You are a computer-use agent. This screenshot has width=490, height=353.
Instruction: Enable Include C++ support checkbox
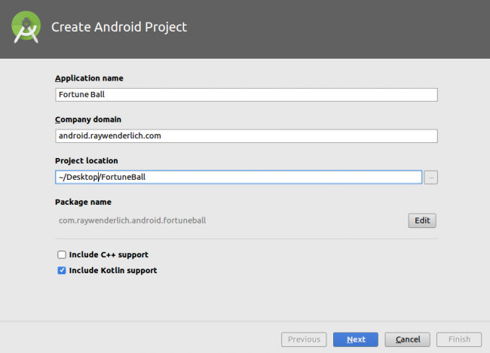pyautogui.click(x=62, y=254)
